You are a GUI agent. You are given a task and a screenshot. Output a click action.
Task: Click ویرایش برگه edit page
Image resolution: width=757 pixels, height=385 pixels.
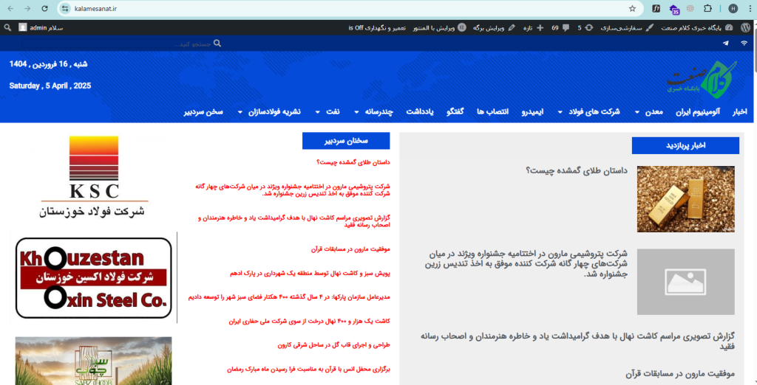494,27
